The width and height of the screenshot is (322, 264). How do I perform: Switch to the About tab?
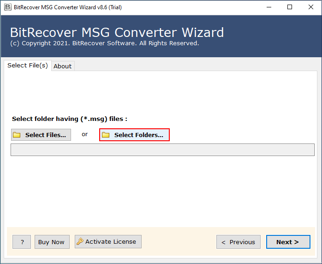tap(63, 66)
